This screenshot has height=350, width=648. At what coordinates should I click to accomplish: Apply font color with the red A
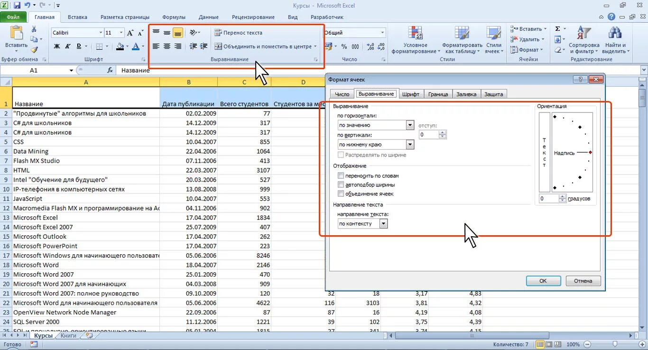click(x=136, y=46)
